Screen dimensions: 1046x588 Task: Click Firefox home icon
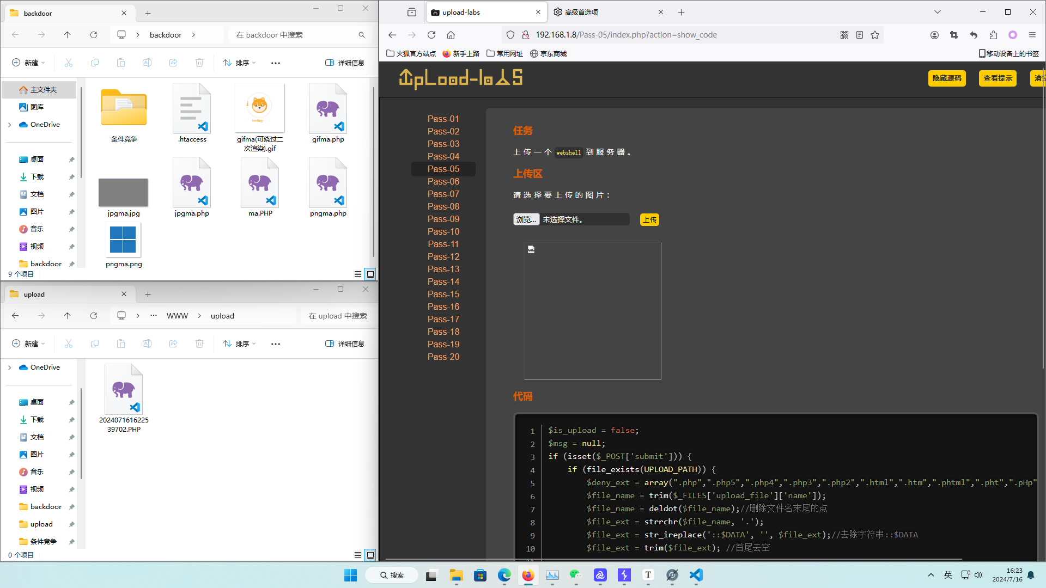pyautogui.click(x=451, y=35)
